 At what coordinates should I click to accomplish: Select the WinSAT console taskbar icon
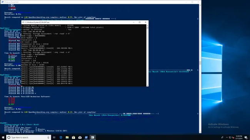(x=93, y=137)
